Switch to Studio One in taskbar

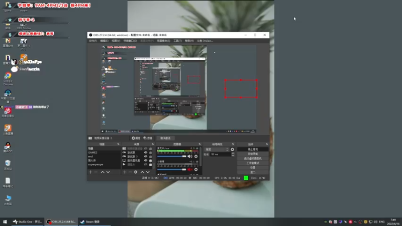coord(28,221)
